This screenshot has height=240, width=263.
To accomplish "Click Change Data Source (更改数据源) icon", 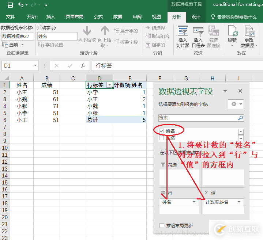I will click(x=249, y=31).
